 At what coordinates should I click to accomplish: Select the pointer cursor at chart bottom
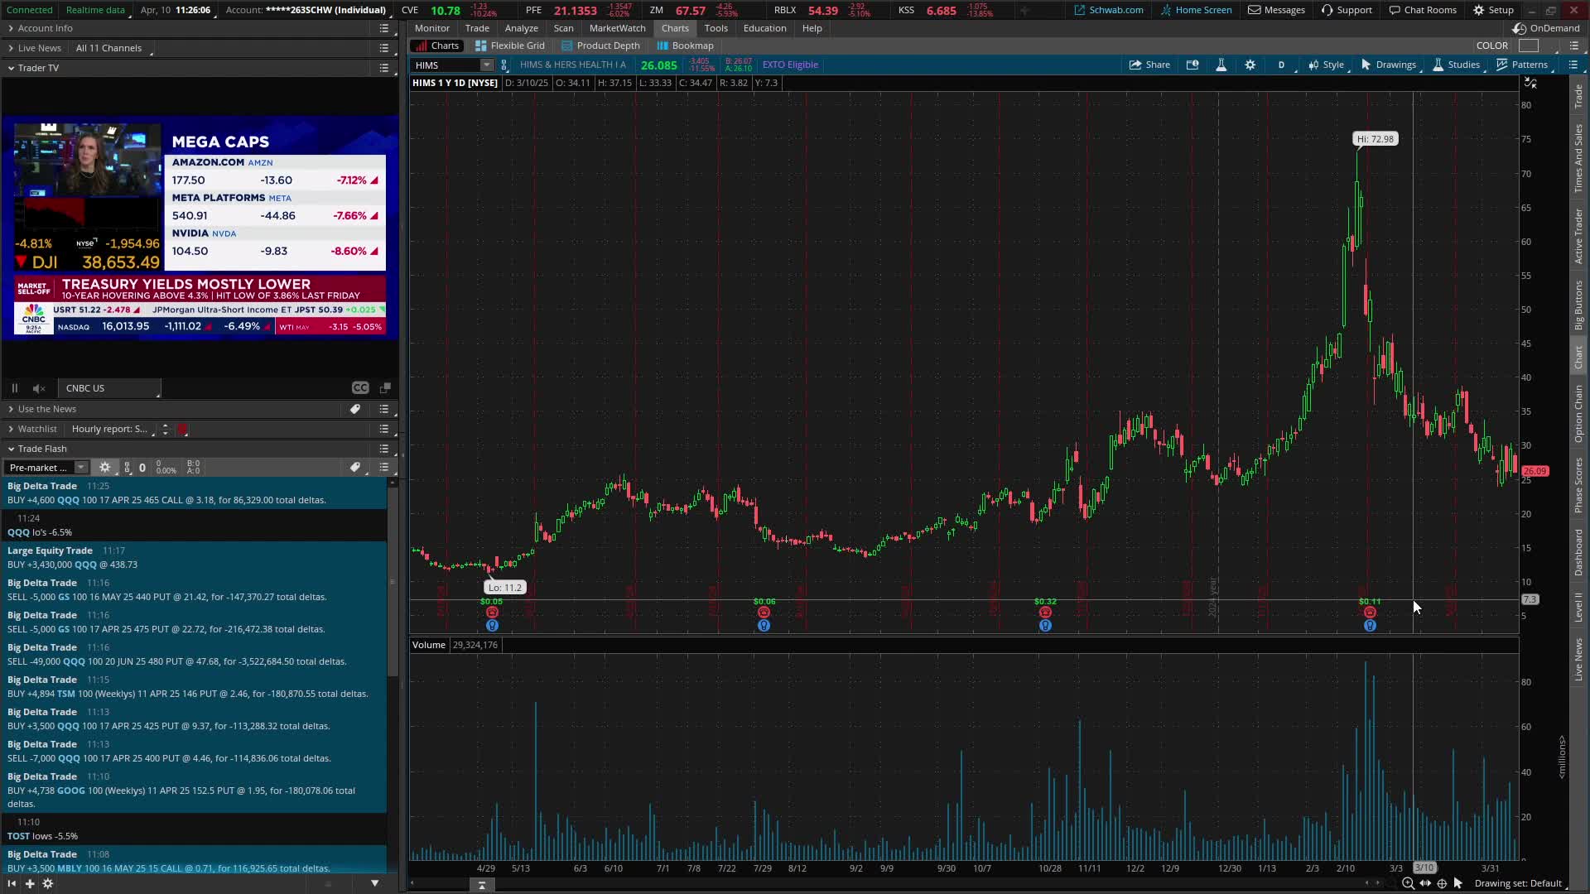click(1458, 883)
